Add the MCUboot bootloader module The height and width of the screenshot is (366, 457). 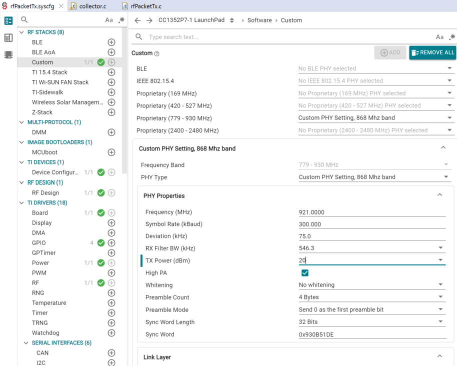click(111, 152)
